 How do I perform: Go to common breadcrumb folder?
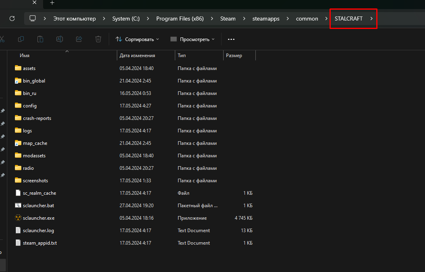[x=307, y=19]
